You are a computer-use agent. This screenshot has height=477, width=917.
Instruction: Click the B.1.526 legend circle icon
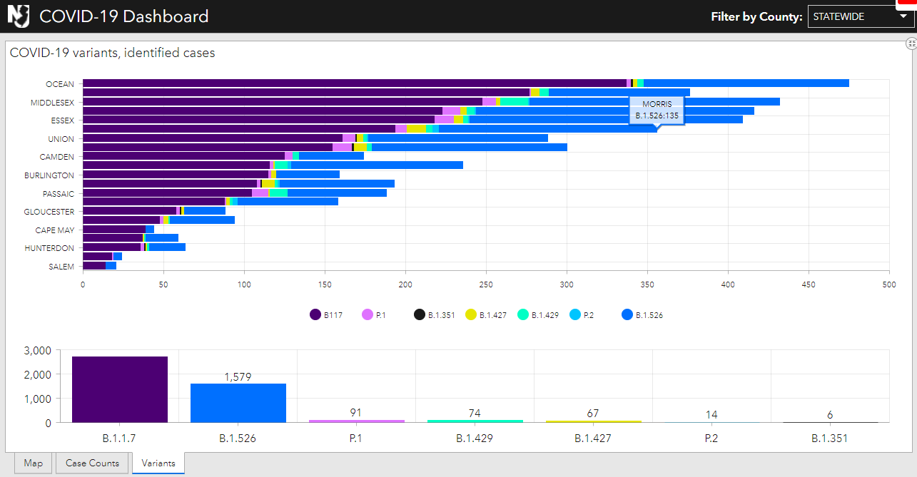(627, 314)
